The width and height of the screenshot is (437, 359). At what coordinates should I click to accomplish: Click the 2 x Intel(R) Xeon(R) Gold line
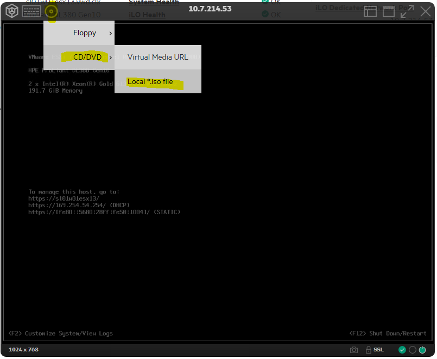pyautogui.click(x=71, y=84)
